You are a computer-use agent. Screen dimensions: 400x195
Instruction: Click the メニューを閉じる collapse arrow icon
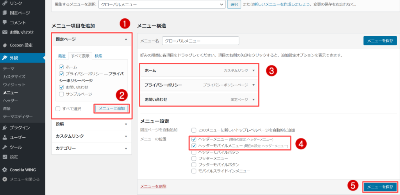click(5, 179)
